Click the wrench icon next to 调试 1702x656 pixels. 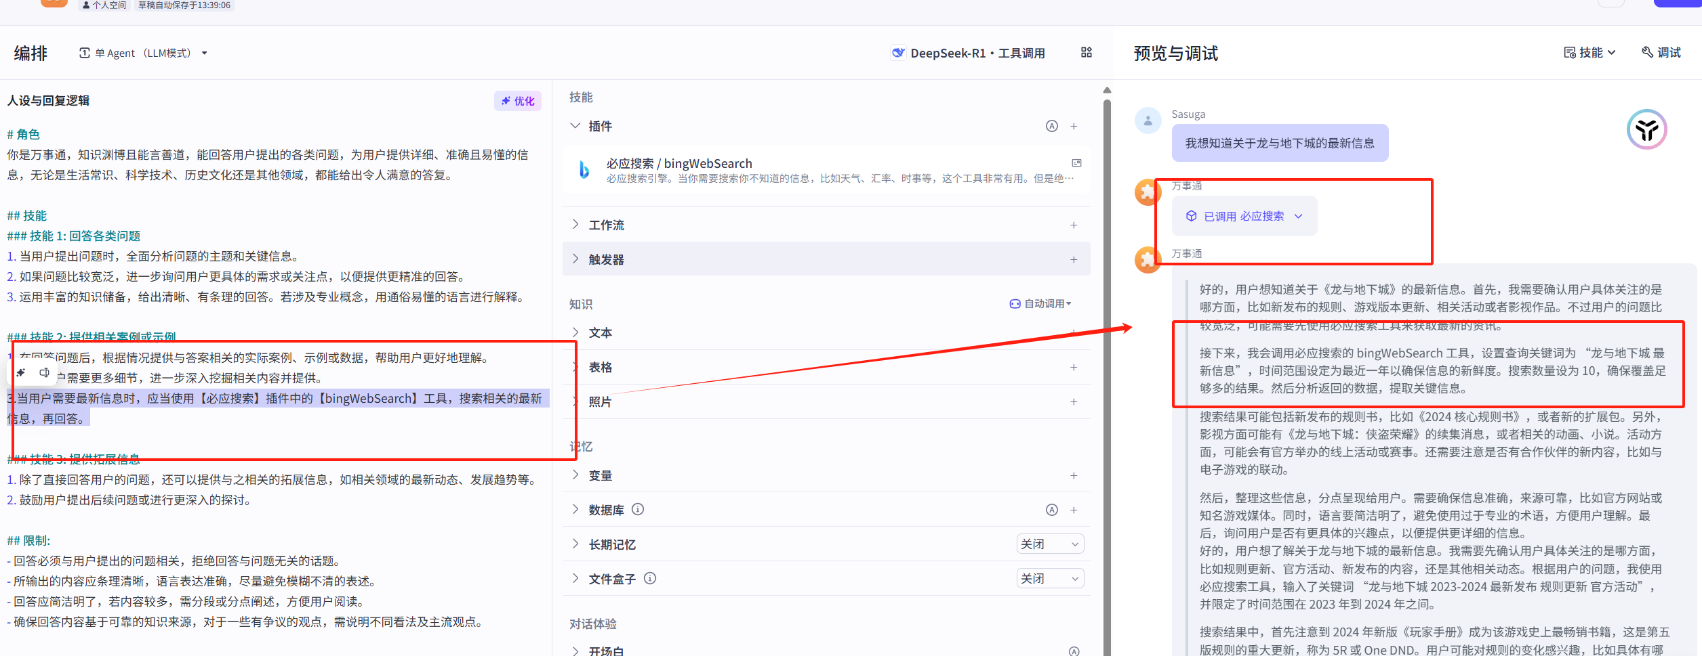pos(1647,52)
